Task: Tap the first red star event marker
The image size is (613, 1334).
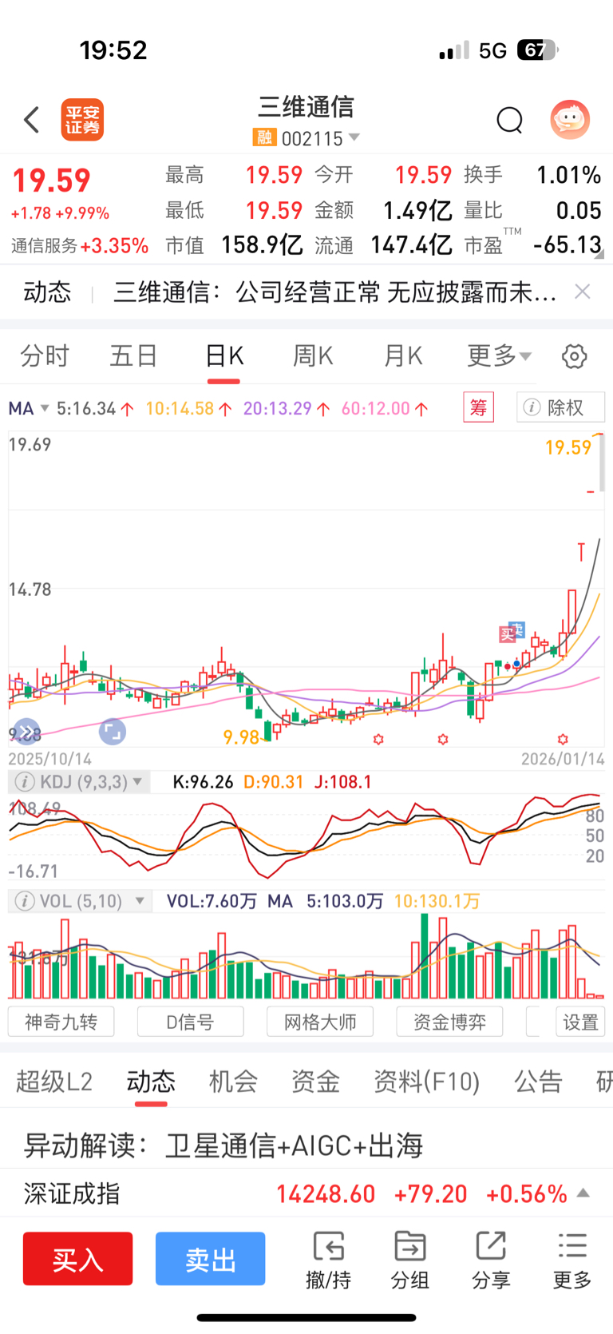Action: pyautogui.click(x=378, y=740)
